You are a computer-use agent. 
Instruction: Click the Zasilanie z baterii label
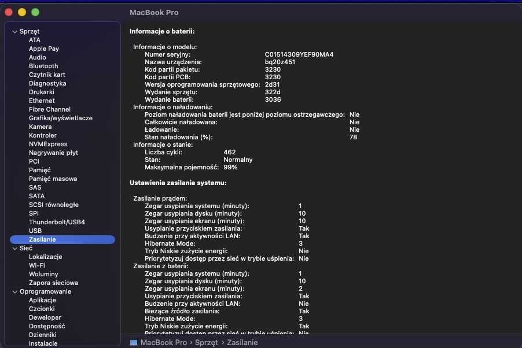click(160, 266)
